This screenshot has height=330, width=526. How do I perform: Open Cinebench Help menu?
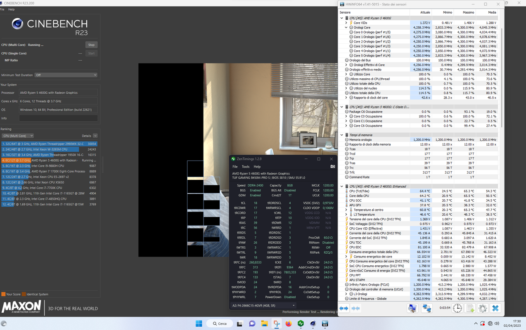tap(12, 9)
